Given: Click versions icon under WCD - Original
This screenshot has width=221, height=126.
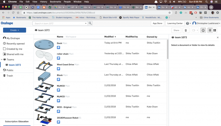Looking at the screenshot, I should [x=58, y=111].
